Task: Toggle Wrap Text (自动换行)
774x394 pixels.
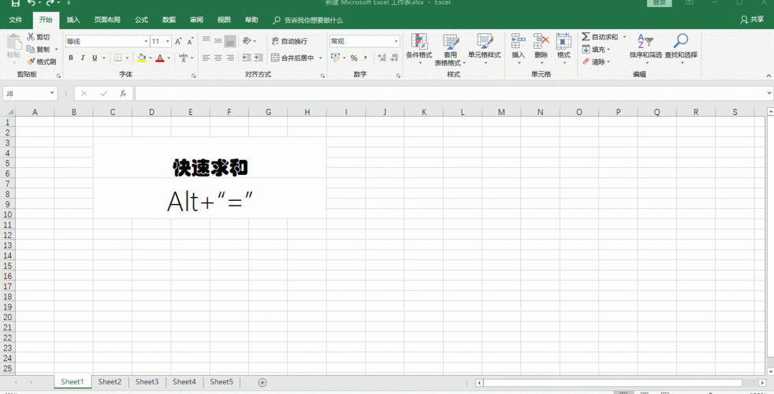Action: click(x=289, y=42)
